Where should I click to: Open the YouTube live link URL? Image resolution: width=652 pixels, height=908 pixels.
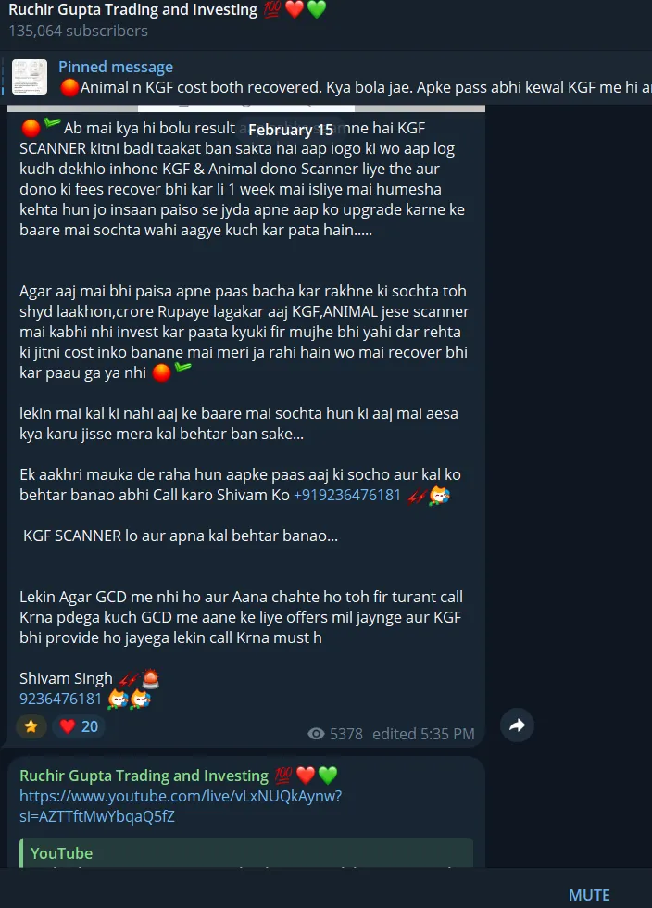click(x=181, y=806)
